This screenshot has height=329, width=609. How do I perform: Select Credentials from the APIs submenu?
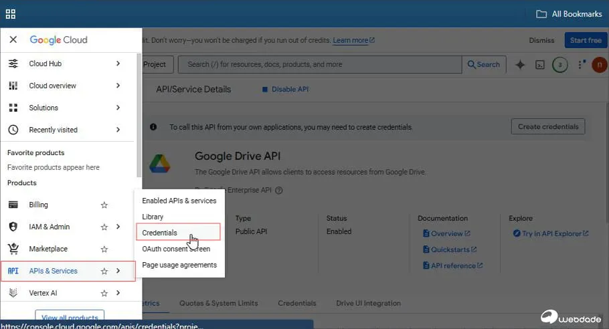pos(160,233)
